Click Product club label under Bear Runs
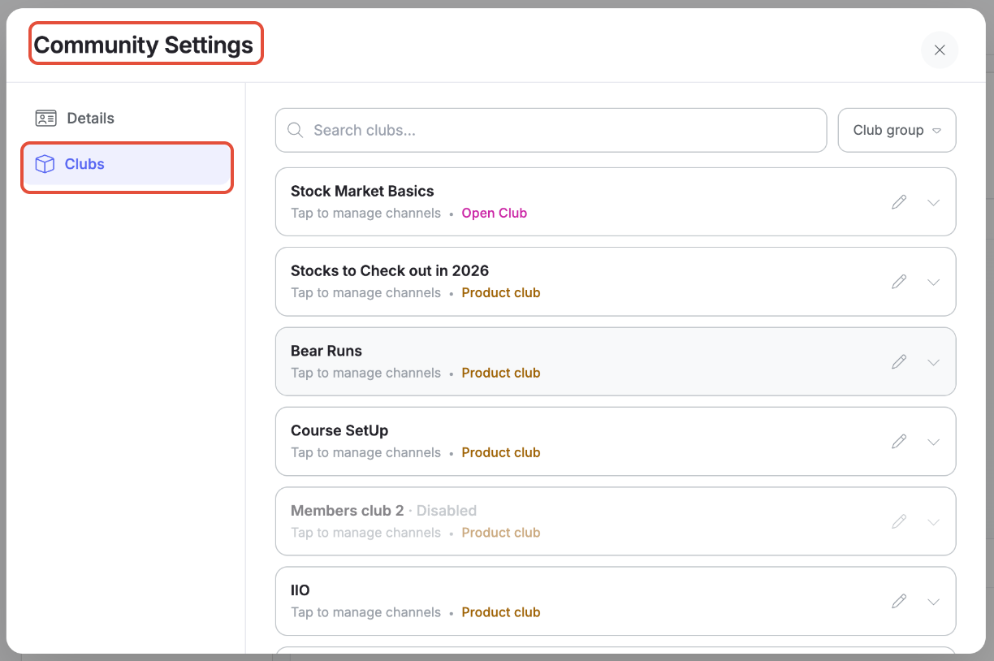Screen dimensions: 994x661 501,373
